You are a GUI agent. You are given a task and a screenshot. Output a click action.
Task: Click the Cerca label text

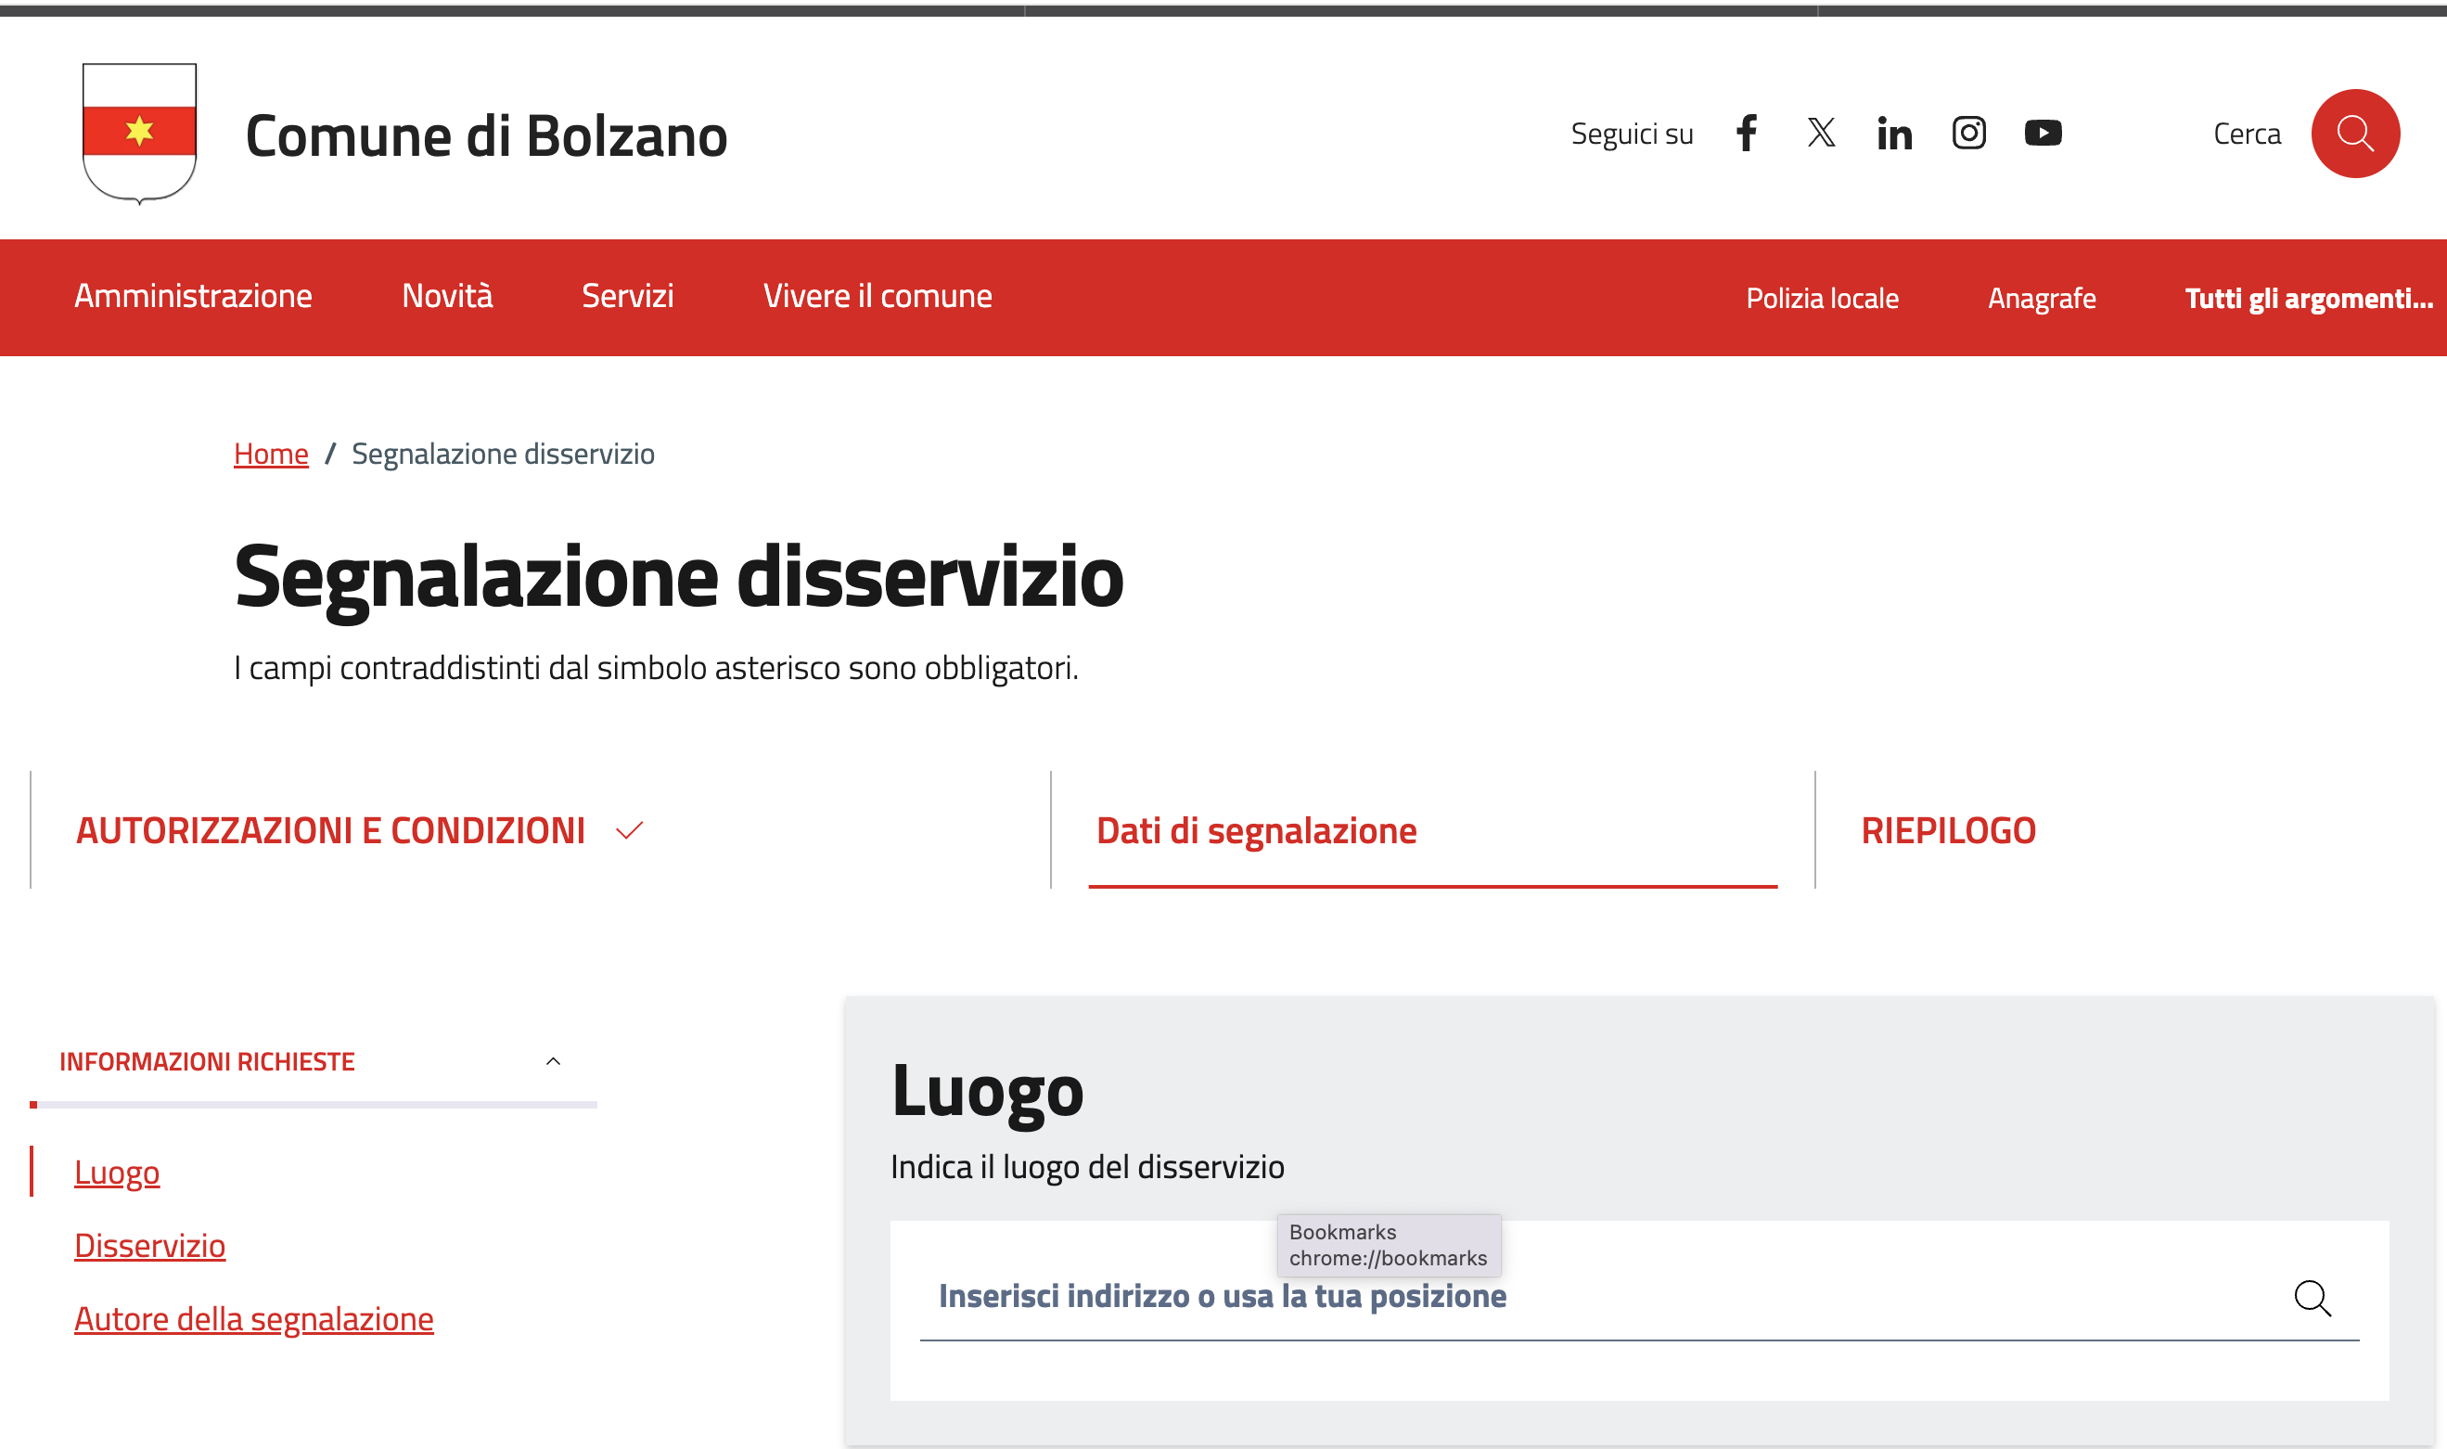point(2247,134)
